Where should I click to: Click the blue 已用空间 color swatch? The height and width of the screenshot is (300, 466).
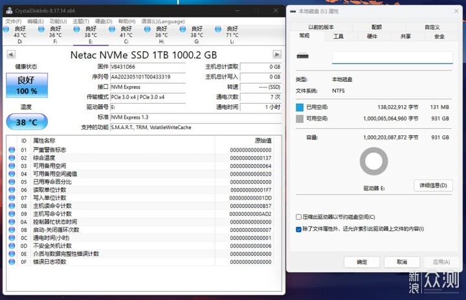300,108
